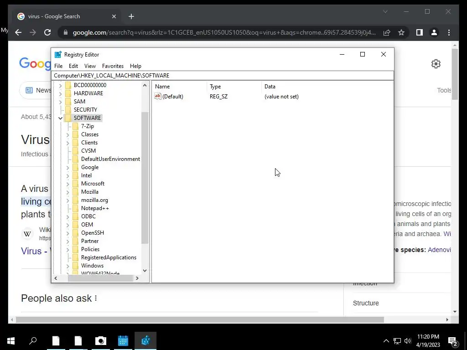Viewport: 467px width, 350px height.
Task: Select the OEM key
Action: coord(87,225)
